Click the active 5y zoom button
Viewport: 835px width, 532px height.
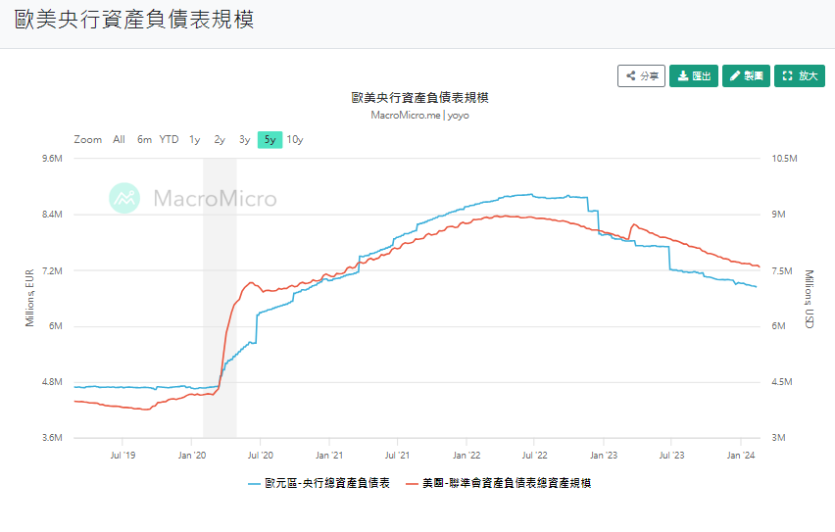(x=270, y=139)
